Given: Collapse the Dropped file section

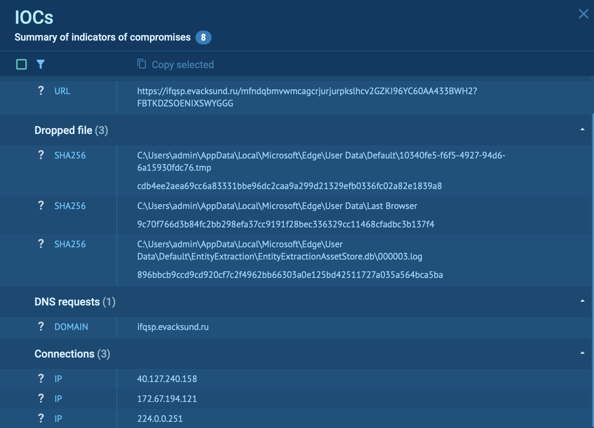Looking at the screenshot, I should [x=582, y=130].
